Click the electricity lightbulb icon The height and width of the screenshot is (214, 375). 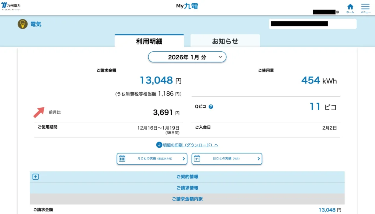pos(23,24)
